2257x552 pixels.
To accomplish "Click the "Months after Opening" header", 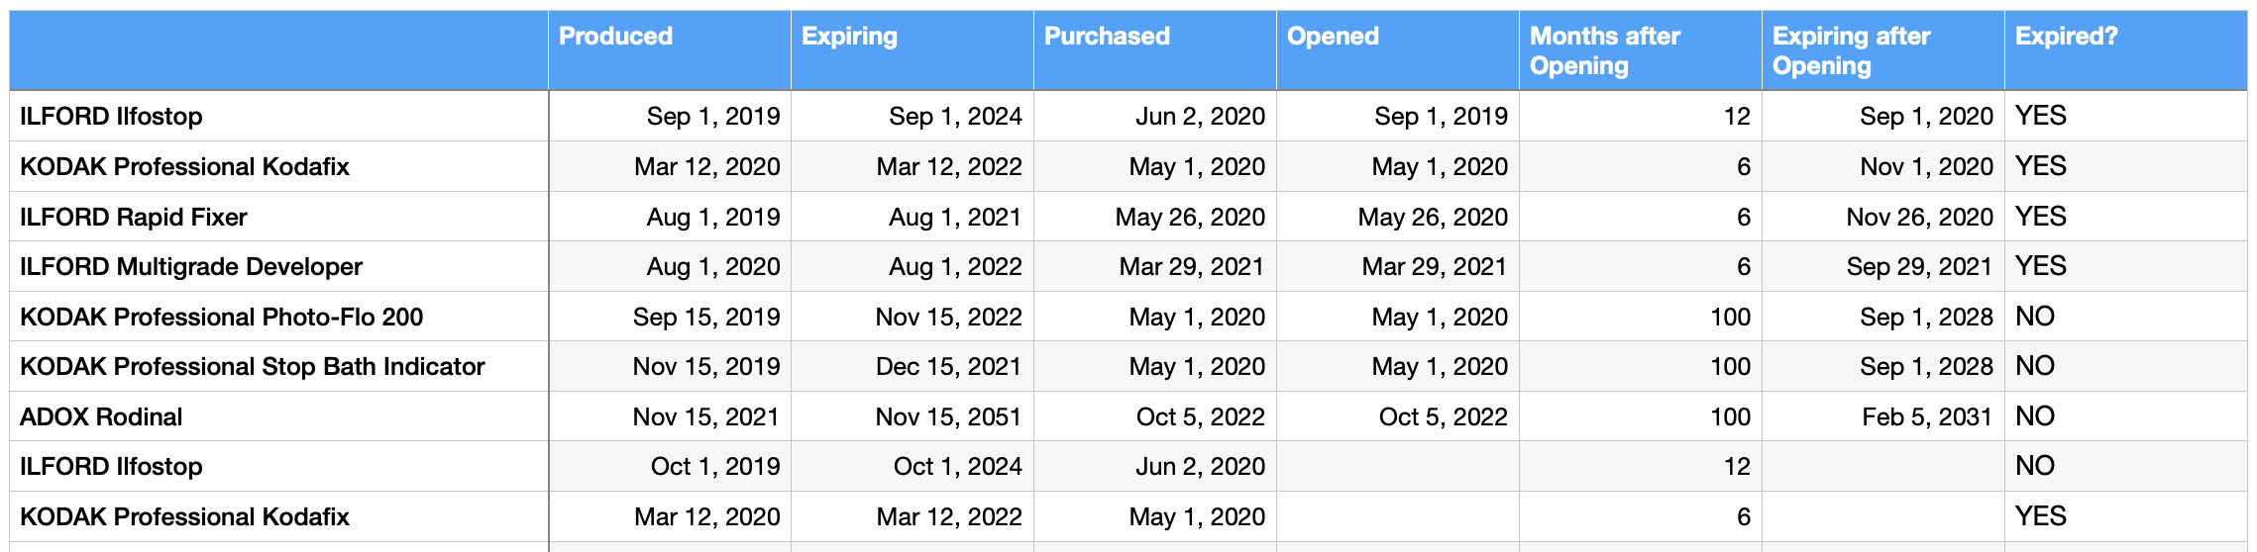I will tap(1604, 50).
